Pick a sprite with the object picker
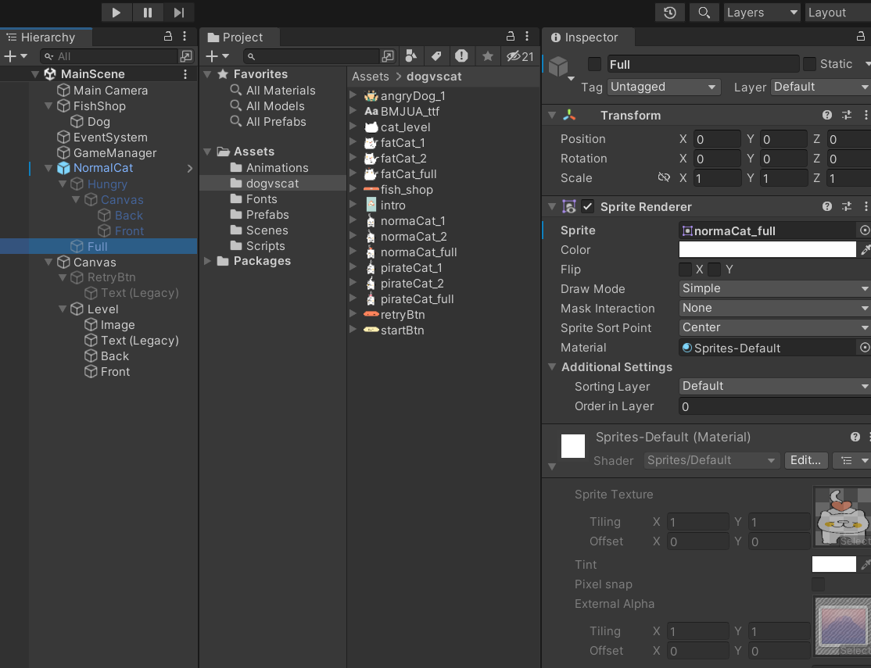Screen dimensions: 871x668 864,230
